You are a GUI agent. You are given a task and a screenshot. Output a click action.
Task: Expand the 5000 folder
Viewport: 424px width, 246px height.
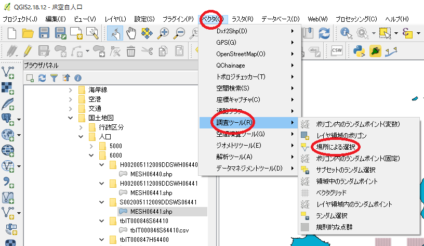91,146
